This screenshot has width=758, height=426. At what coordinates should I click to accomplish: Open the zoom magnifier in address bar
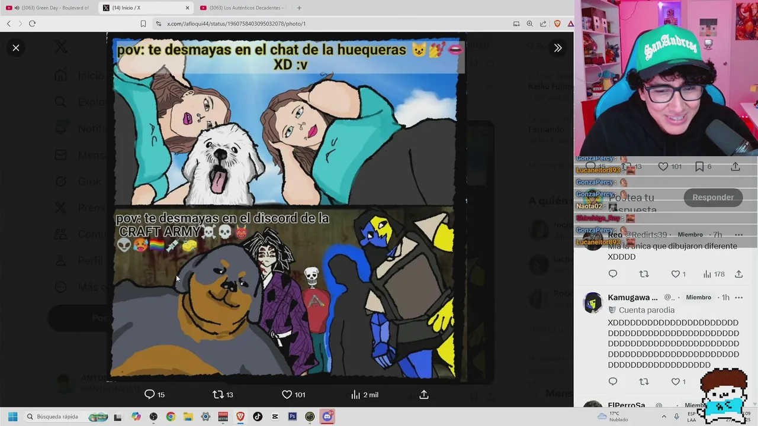point(529,24)
